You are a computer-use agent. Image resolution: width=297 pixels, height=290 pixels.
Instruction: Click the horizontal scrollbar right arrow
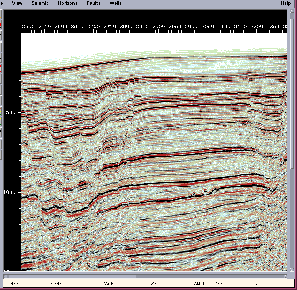click(x=285, y=276)
